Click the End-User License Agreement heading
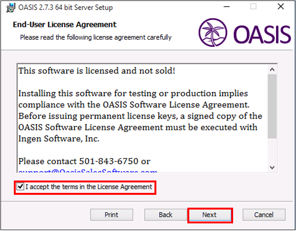This screenshot has height=231, width=297. [64, 25]
